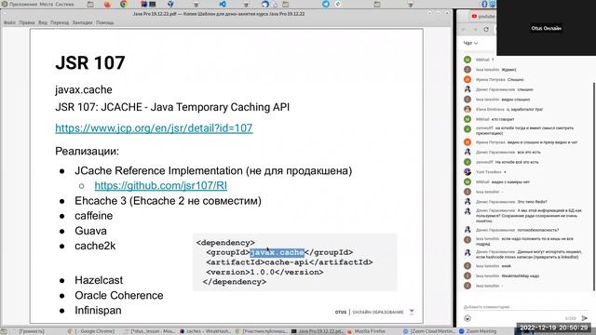This screenshot has height=335, width=596.
Task: Open Система menu in top panel
Action: 64,4
